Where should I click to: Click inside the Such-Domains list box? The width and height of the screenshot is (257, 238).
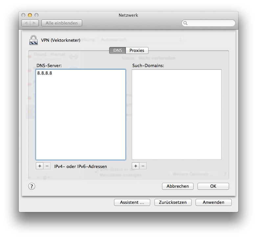[176, 114]
